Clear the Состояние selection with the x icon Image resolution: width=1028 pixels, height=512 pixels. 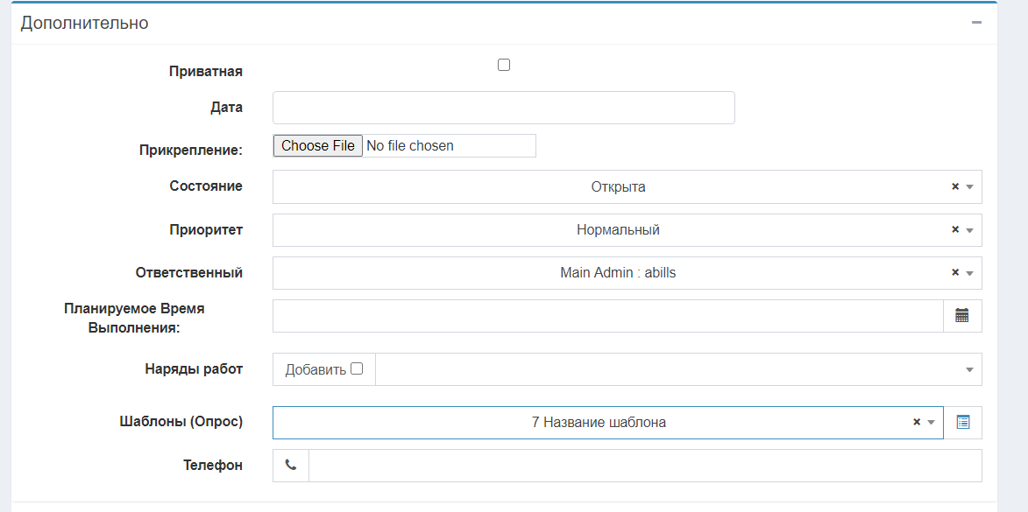tap(955, 186)
